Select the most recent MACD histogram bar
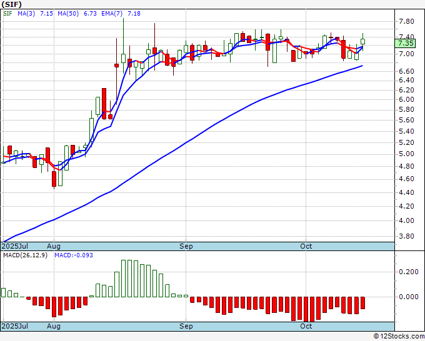 (x=362, y=303)
